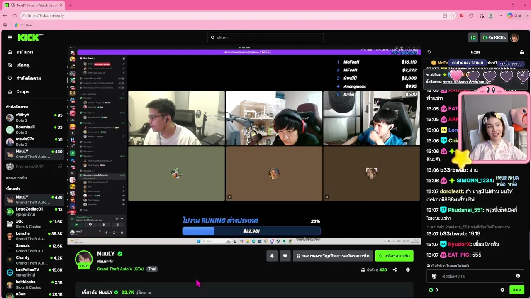Select offline channel KhunnanAK47
This screenshot has height=299, width=531.
click(x=34, y=166)
